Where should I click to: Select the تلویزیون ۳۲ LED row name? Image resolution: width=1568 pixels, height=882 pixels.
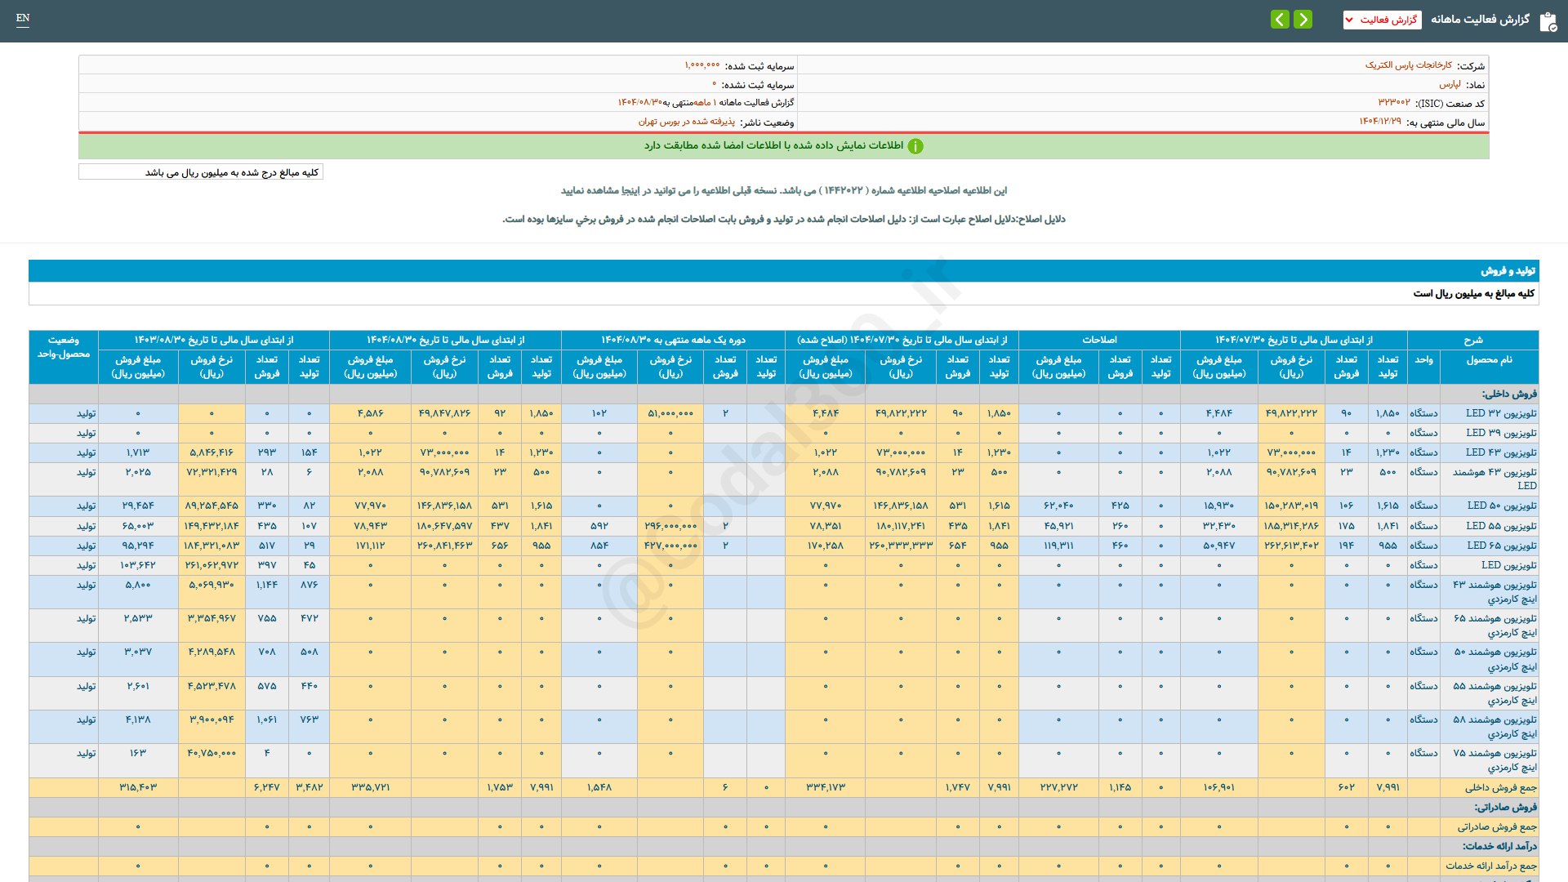click(x=1500, y=413)
